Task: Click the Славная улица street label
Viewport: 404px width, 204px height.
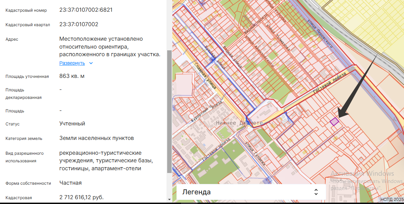Action: point(205,76)
